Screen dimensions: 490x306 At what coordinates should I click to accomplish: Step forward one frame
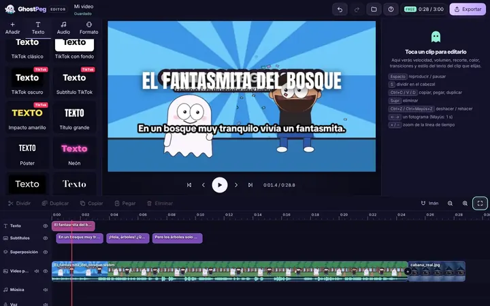click(236, 185)
